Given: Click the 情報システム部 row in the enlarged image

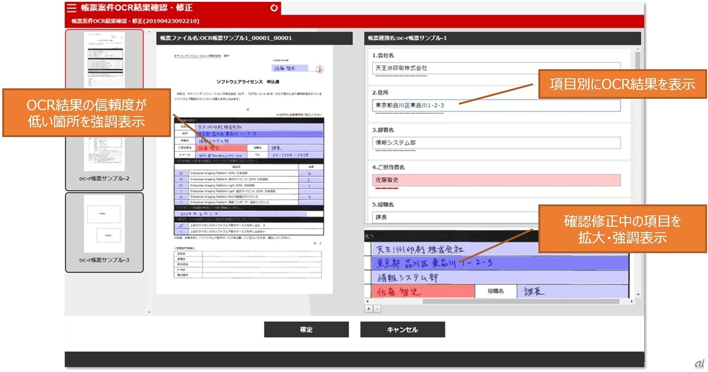Looking at the screenshot, I should pos(500,277).
